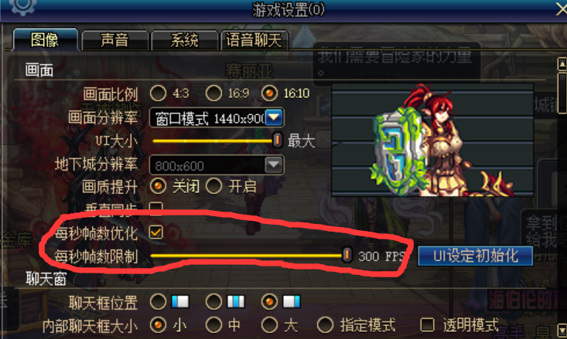The height and width of the screenshot is (339, 567).
Task: Click the character preview image
Action: point(432,140)
